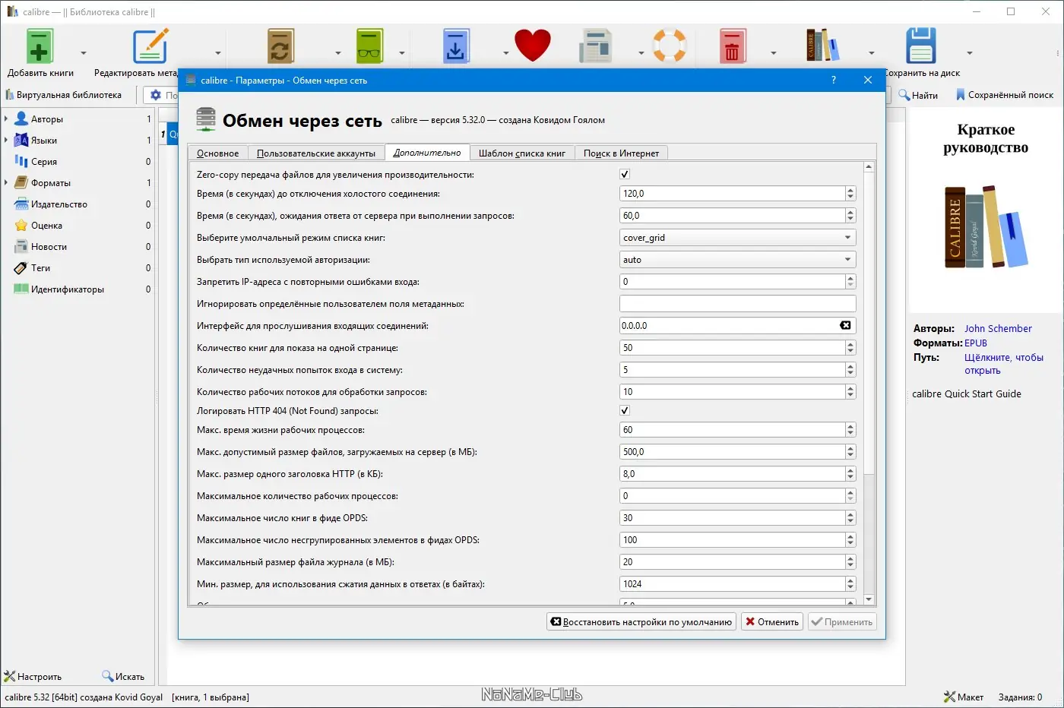Screen dimensions: 1064x708
Task: Click the Get books download icon
Action: tap(456, 46)
